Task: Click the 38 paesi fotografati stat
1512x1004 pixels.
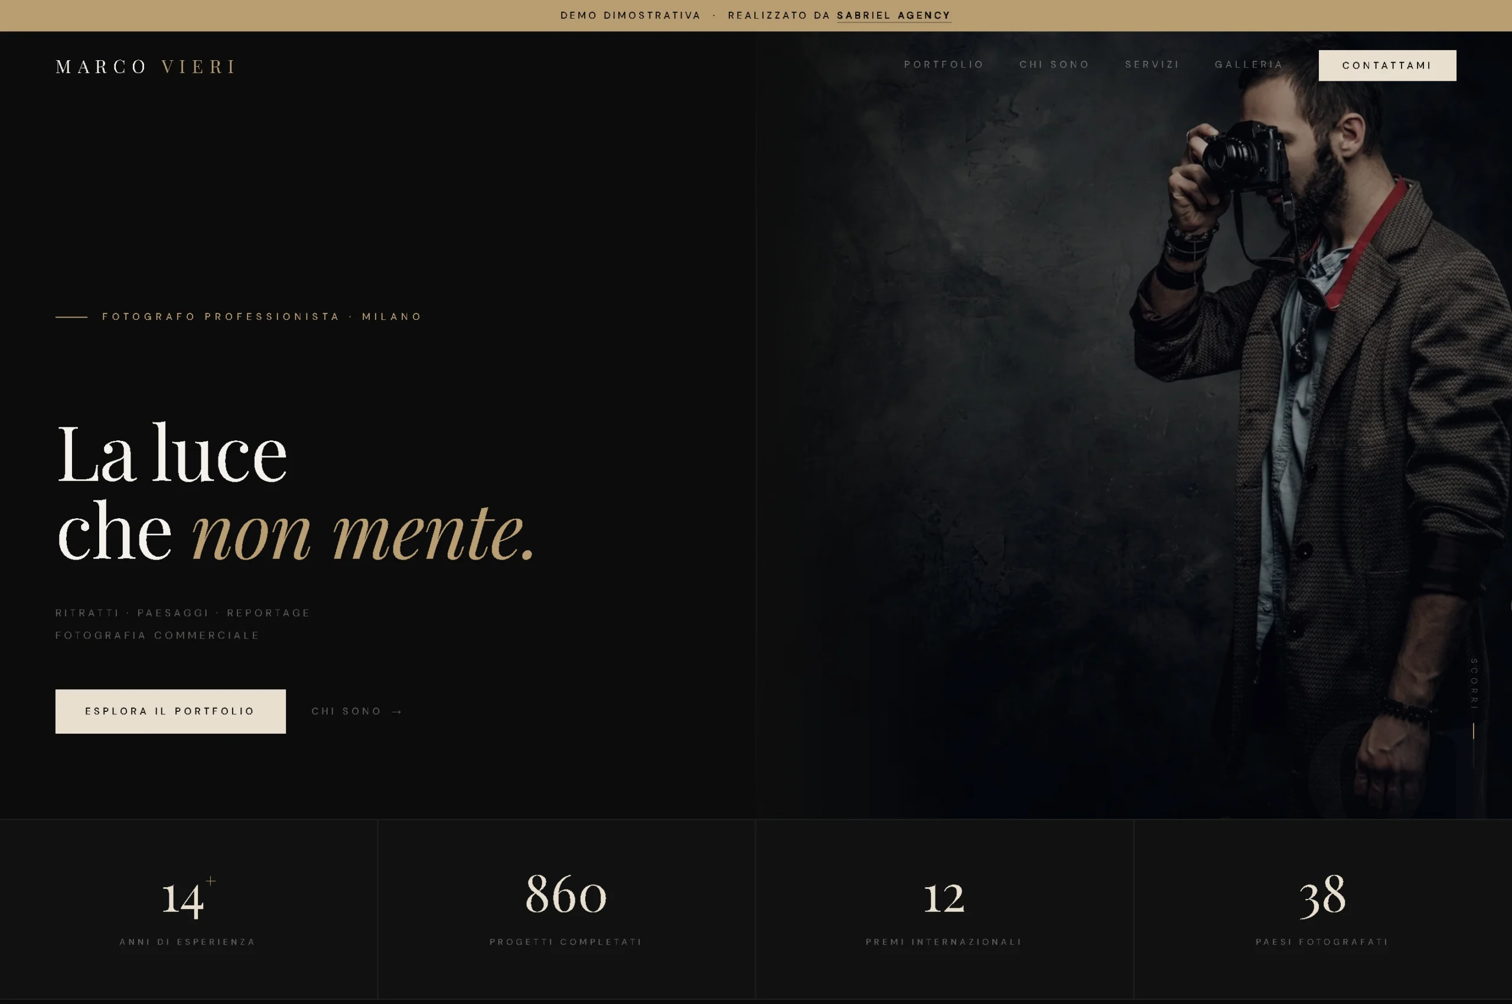Action: coord(1323,908)
